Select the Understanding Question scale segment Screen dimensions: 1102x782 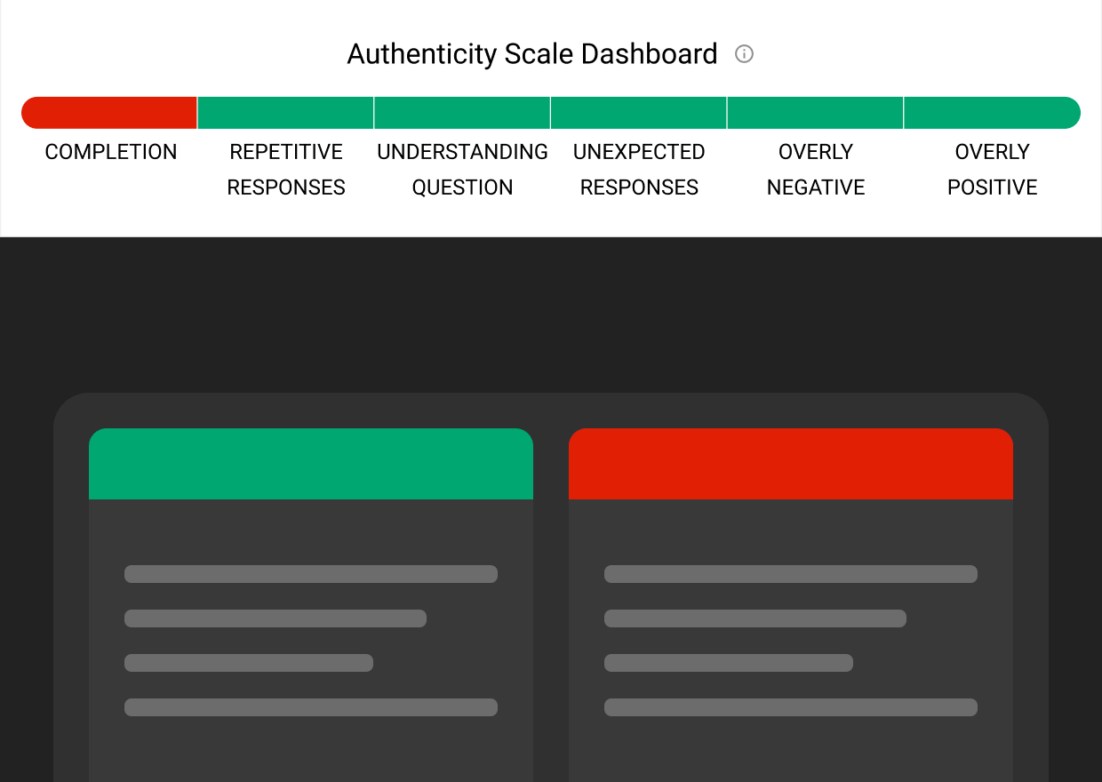(x=462, y=113)
